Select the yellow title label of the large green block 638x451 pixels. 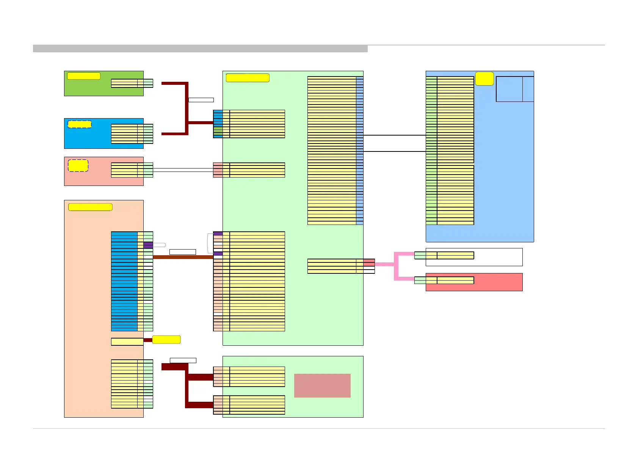248,78
